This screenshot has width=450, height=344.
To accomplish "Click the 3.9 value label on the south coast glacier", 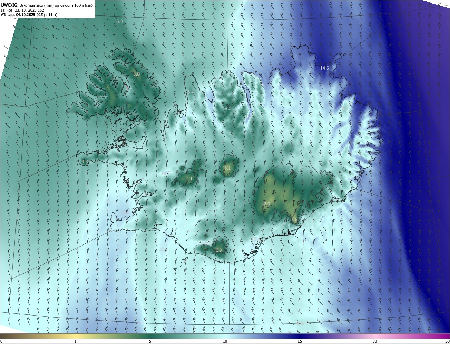I will [219, 250].
